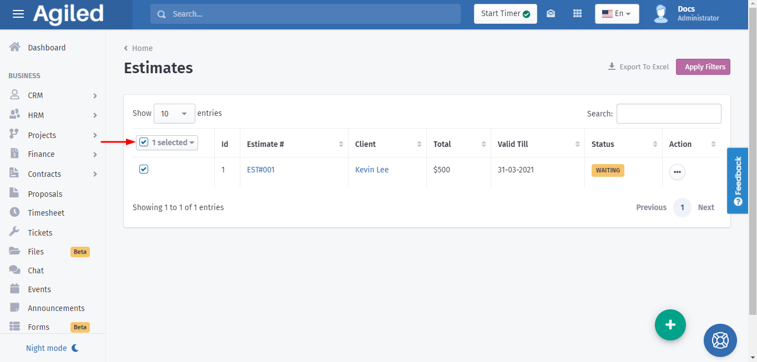
Task: Open Proposals in the sidebar
Action: (45, 194)
